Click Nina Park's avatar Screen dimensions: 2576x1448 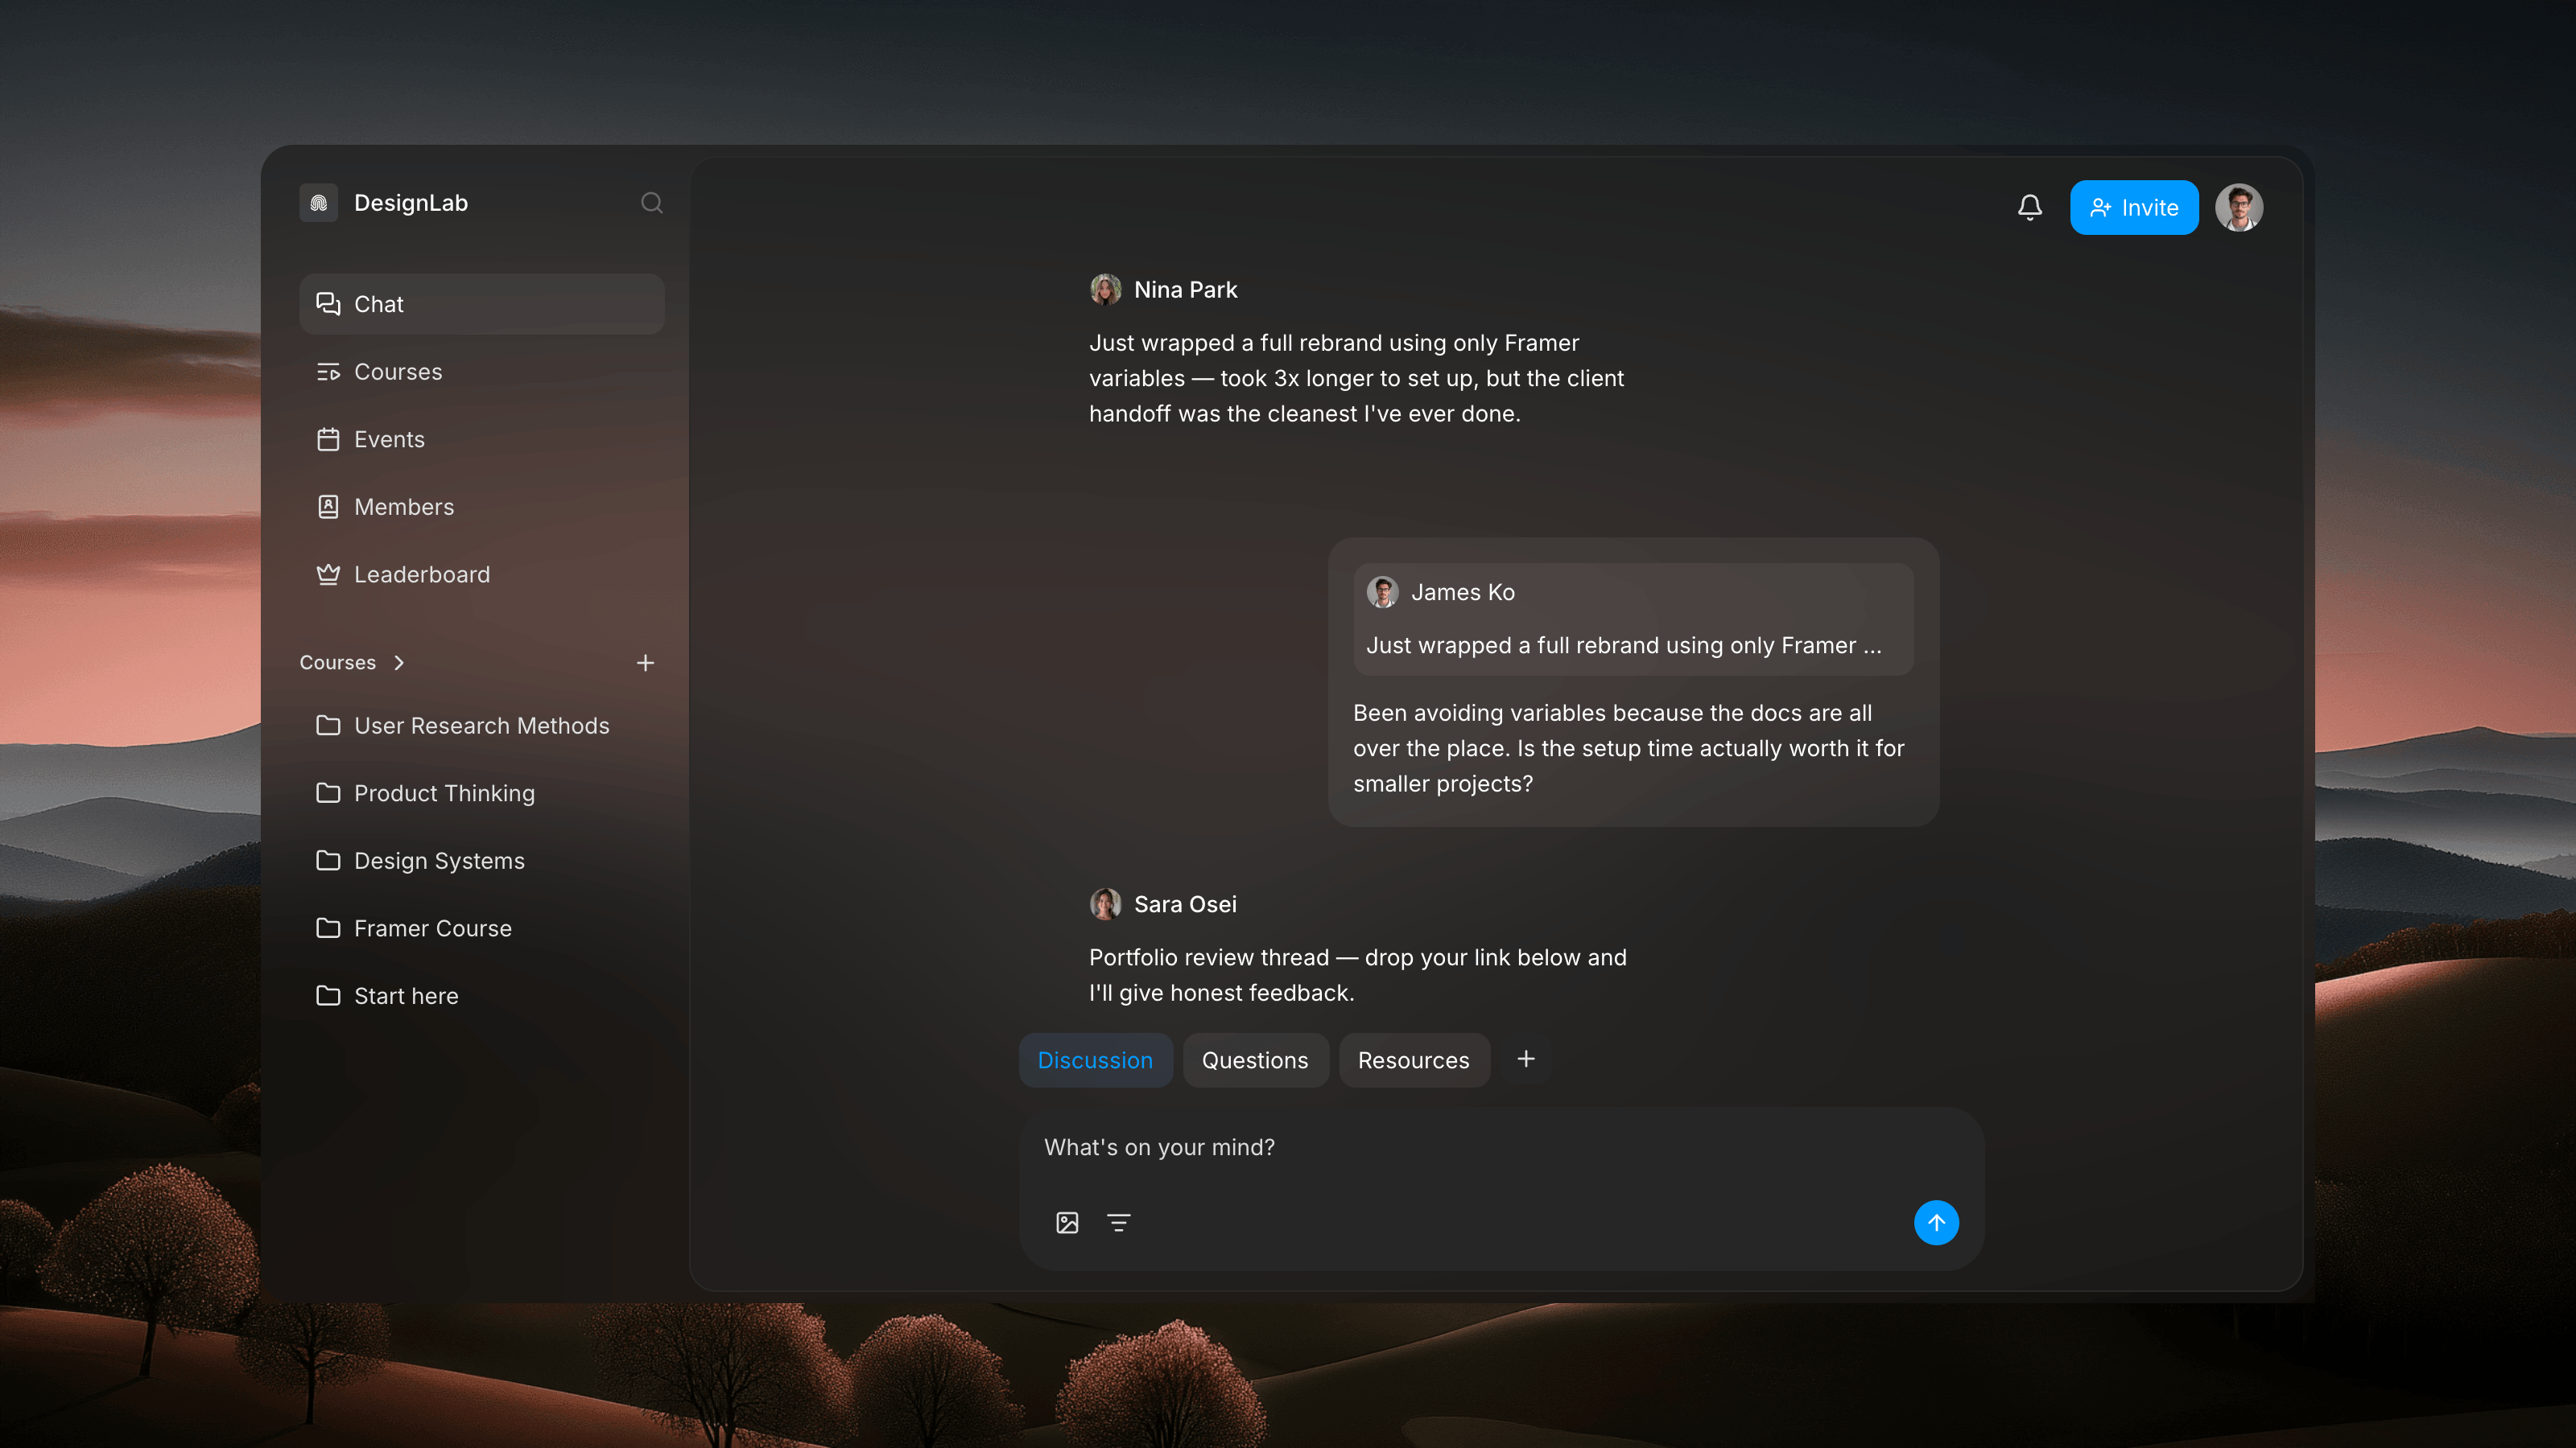[1105, 290]
